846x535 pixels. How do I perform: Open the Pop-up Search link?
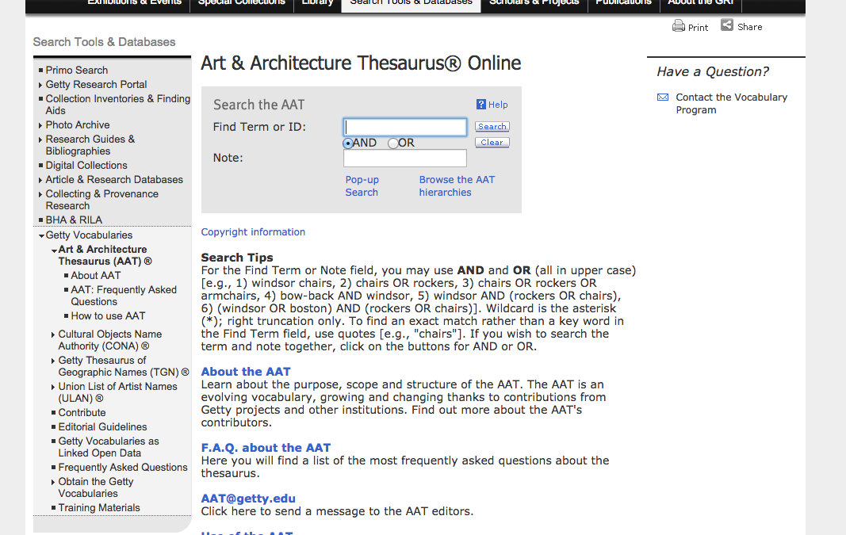362,186
